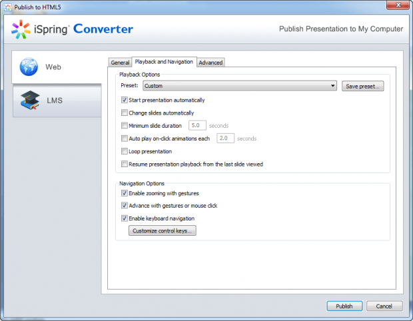This screenshot has height=321, width=413.
Task: Click the minimum slide duration seconds field
Action: 197,125
